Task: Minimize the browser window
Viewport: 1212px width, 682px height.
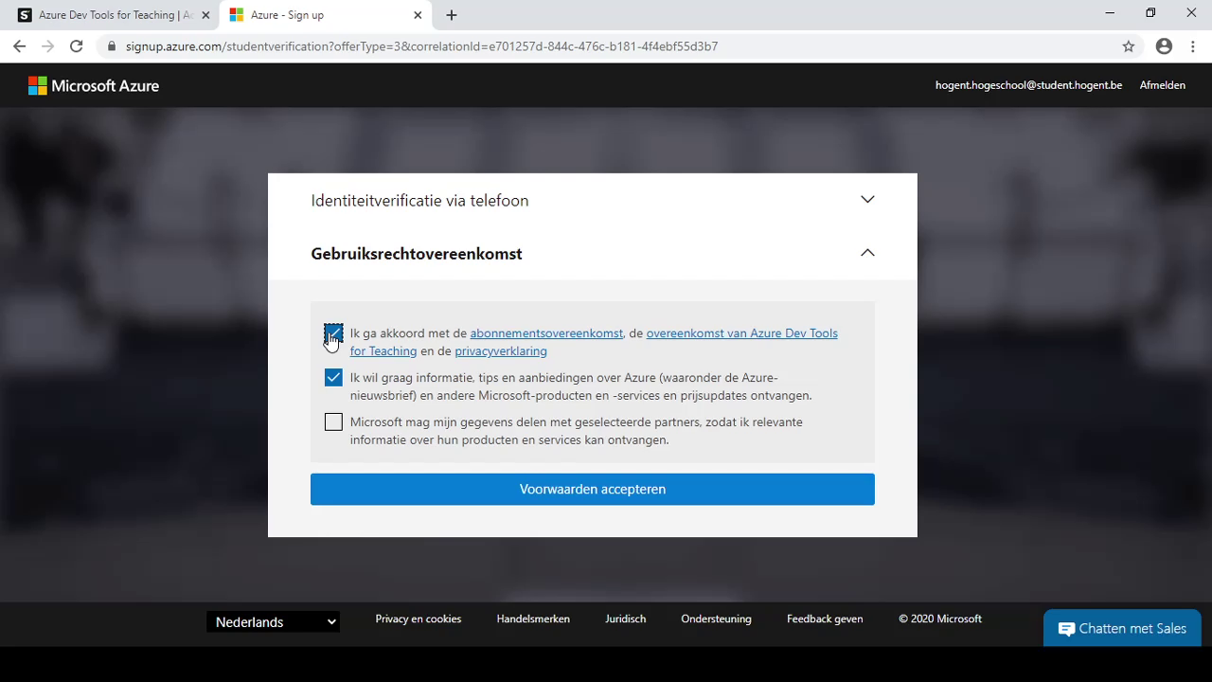Action: pos(1110,13)
